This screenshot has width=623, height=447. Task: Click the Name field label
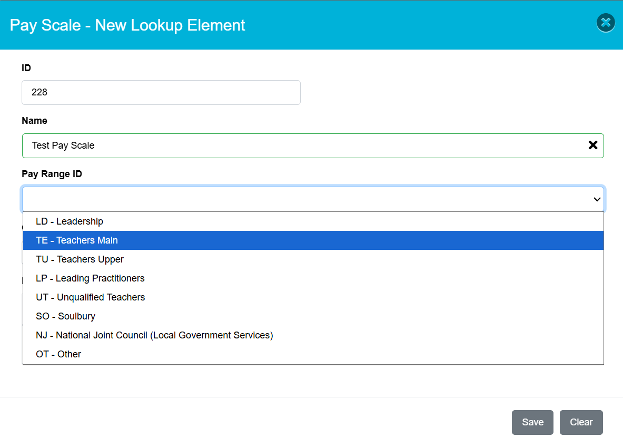click(x=34, y=121)
